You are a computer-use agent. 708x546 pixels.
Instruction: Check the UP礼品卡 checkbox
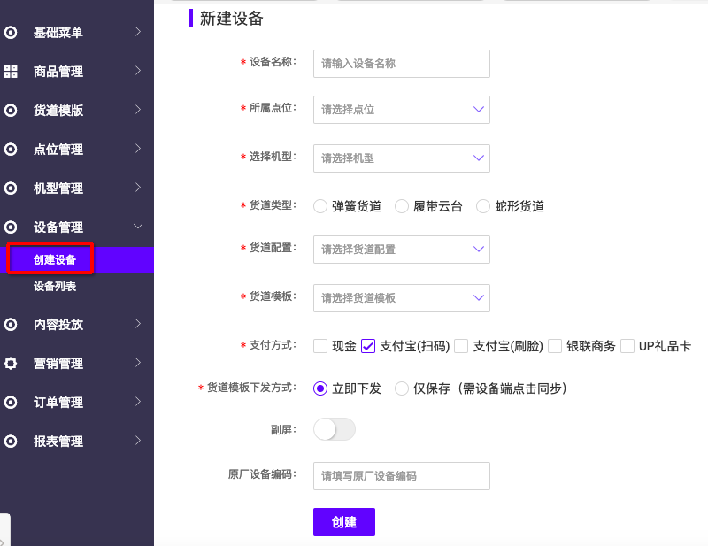[627, 346]
